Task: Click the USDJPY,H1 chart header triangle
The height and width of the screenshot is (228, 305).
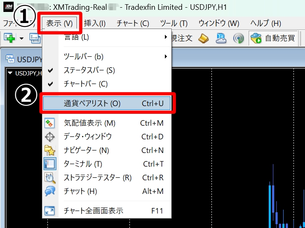Action: coord(10,73)
